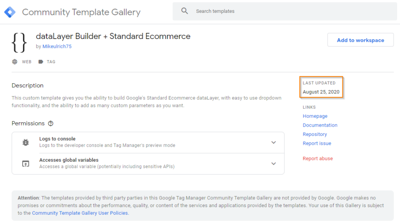
Task: Expand the Logs to console chevron
Action: pyautogui.click(x=274, y=142)
